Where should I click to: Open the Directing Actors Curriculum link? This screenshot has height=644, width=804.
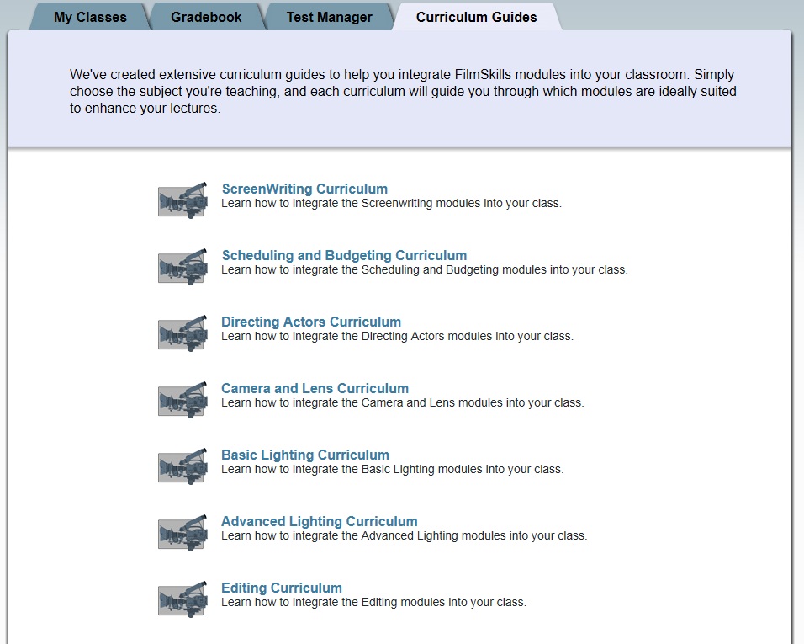pyautogui.click(x=311, y=322)
